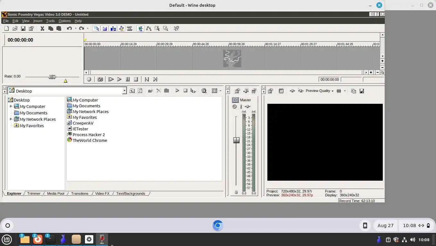
Task: Open the Edit menu
Action: click(x=15, y=21)
